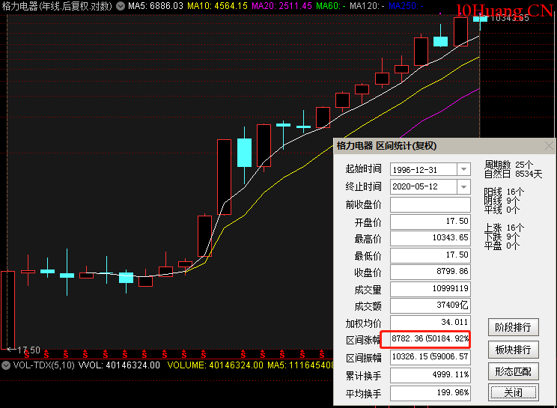Click the 最低价 value 17.50
The height and width of the screenshot is (408, 557).
coord(430,255)
